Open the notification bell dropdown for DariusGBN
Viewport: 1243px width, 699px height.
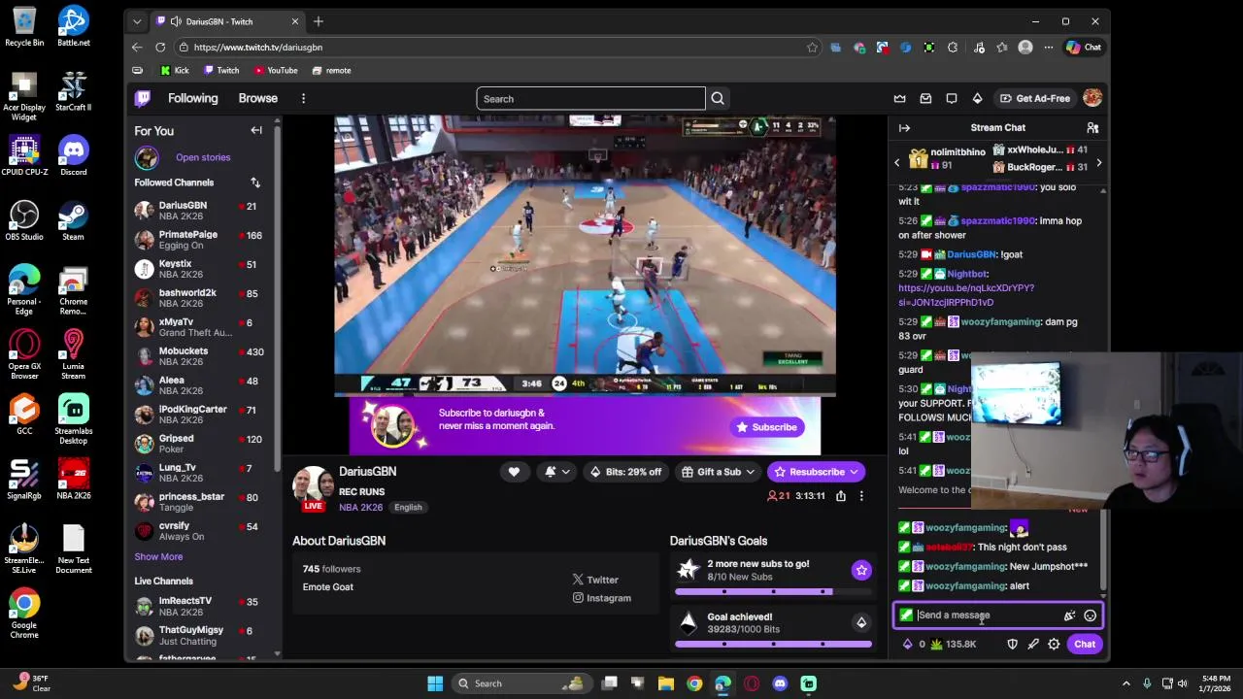pyautogui.click(x=557, y=472)
